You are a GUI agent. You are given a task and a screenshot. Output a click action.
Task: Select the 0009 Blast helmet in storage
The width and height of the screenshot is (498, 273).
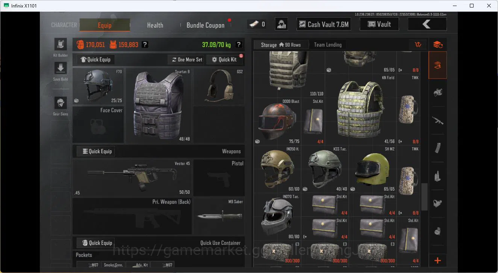point(277,122)
